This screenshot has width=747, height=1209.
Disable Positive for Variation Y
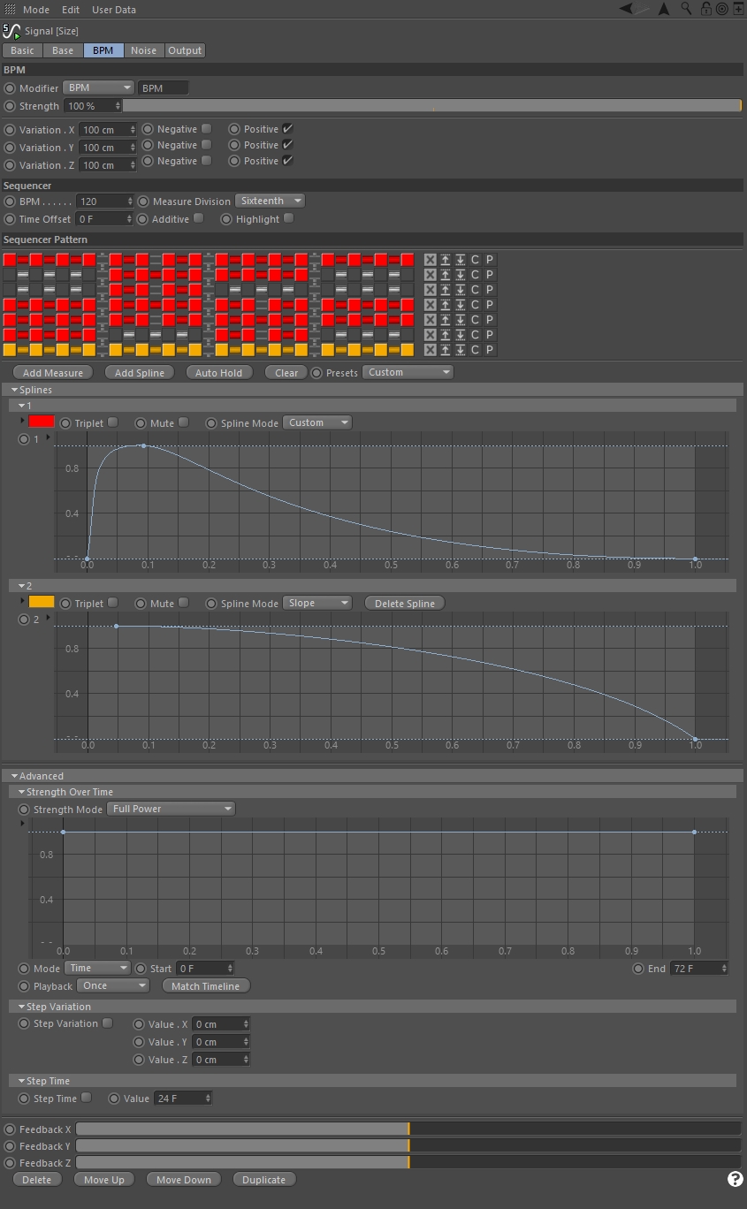(287, 145)
